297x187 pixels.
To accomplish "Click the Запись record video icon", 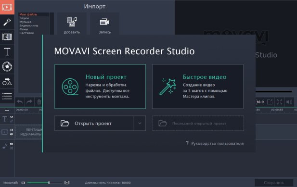I will [104, 22].
